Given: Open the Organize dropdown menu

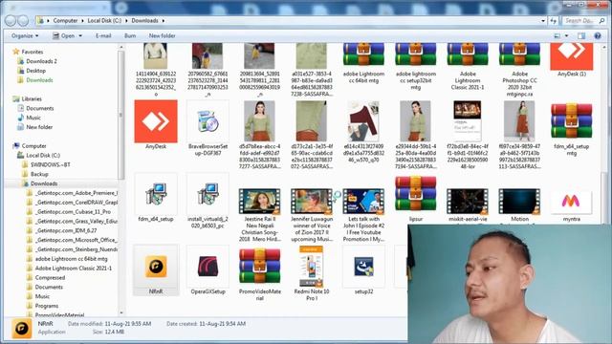Looking at the screenshot, I should [25, 36].
